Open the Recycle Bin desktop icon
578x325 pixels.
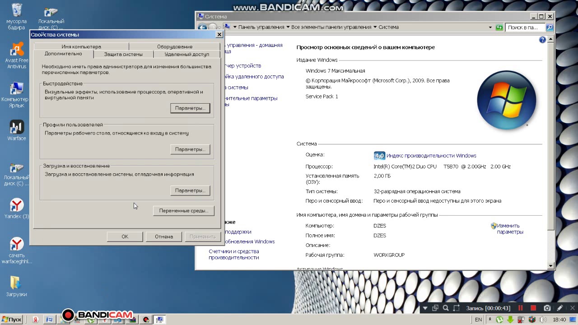tap(17, 16)
